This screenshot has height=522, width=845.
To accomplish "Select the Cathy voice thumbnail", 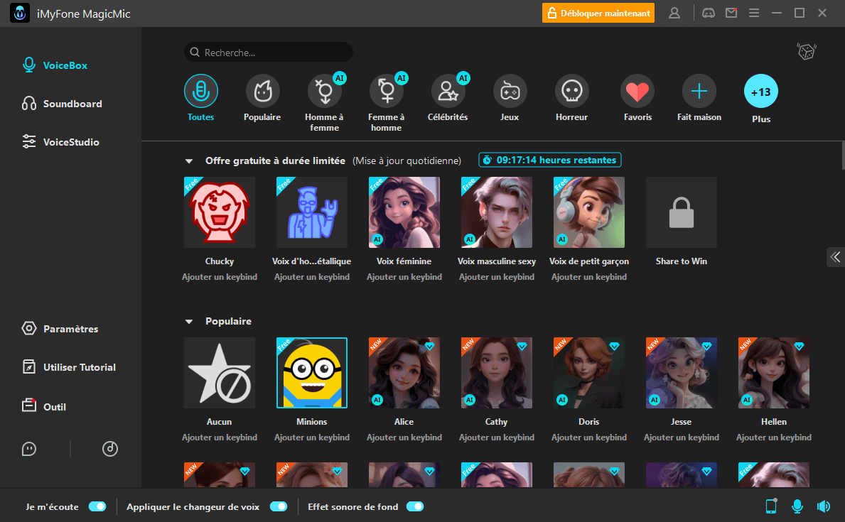I will point(497,373).
